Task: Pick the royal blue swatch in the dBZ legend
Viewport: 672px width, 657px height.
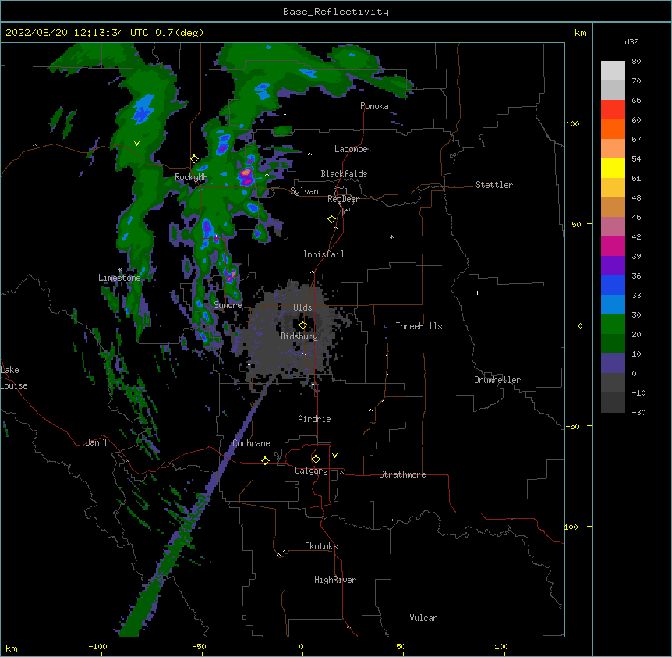Action: 613,285
